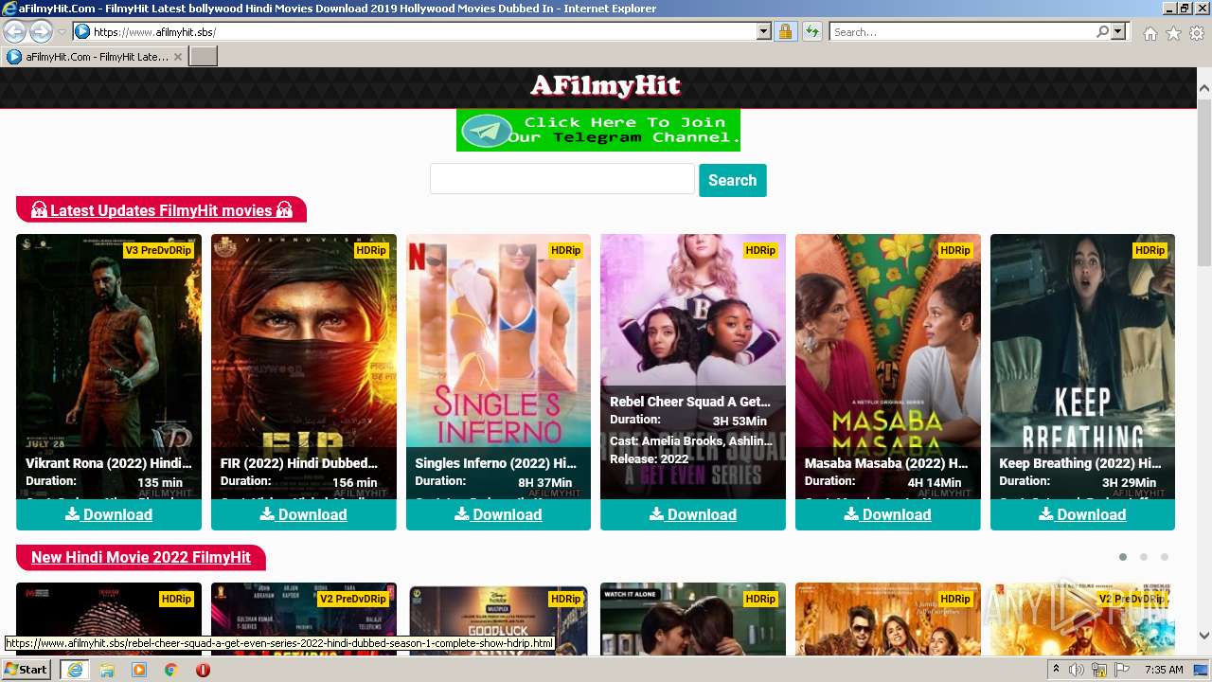The height and width of the screenshot is (682, 1212).
Task: Click Masaba Masaba (2022) title text
Action: pos(886,463)
